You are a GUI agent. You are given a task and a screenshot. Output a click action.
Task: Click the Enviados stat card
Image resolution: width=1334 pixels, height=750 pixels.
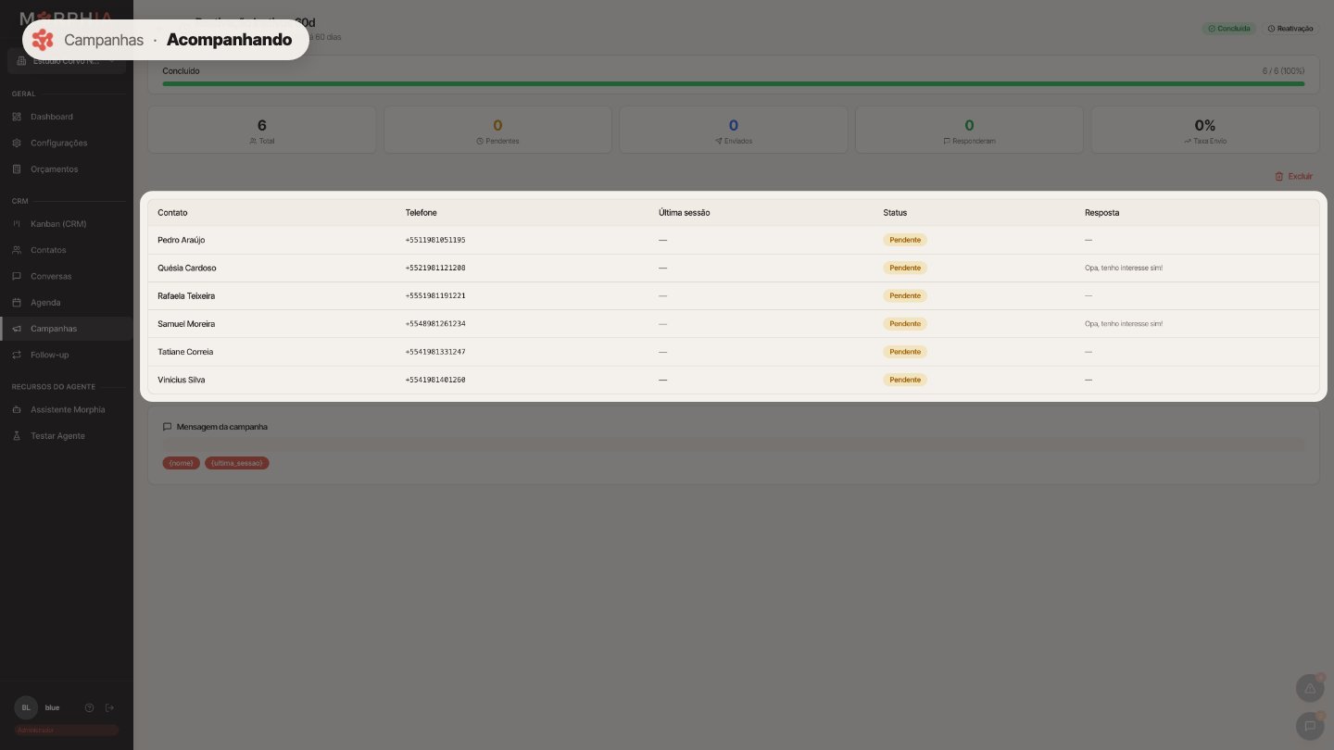[x=734, y=130]
